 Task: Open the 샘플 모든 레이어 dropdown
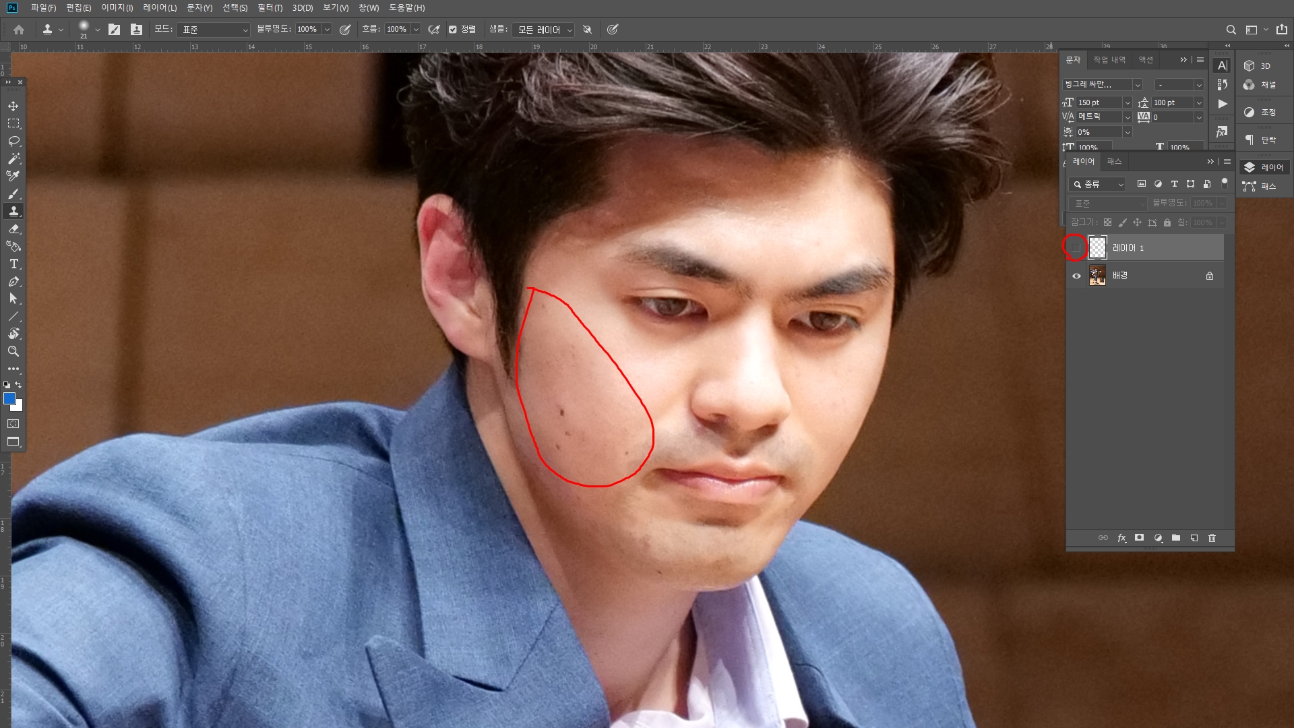coord(543,30)
